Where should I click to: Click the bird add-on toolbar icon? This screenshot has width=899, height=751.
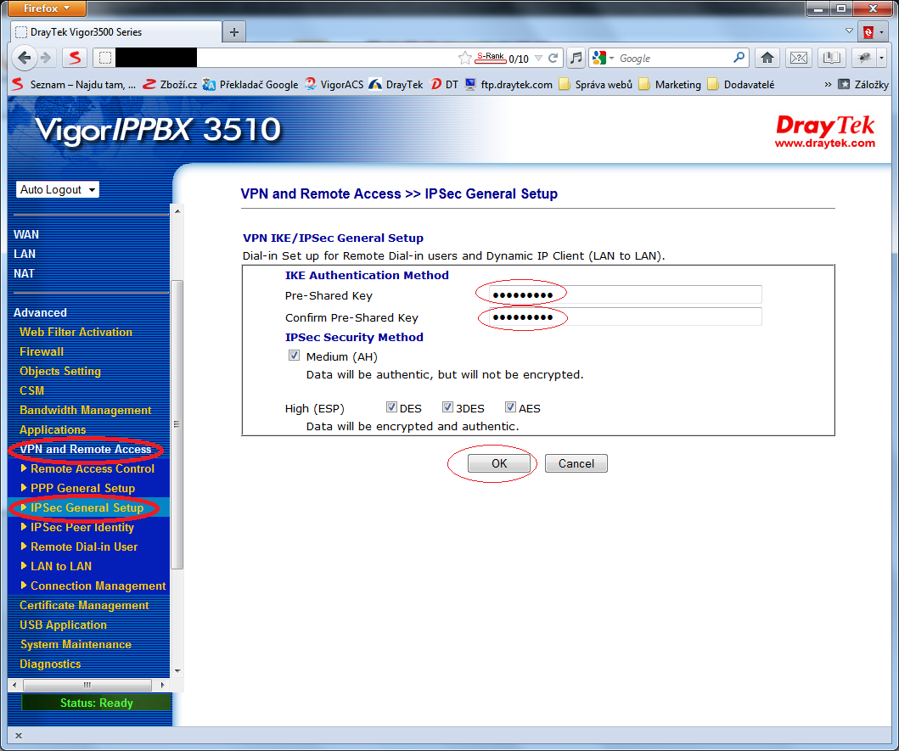coord(863,58)
